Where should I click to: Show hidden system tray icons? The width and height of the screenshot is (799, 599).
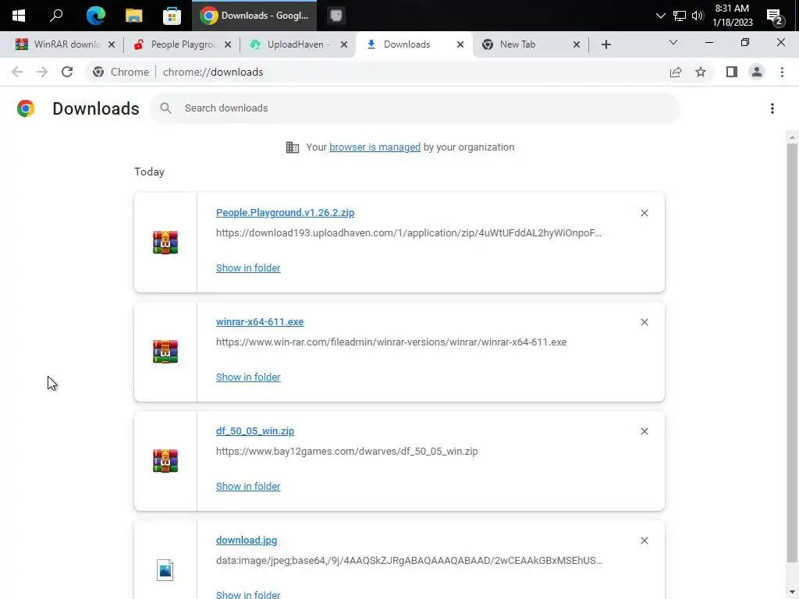[x=660, y=16]
